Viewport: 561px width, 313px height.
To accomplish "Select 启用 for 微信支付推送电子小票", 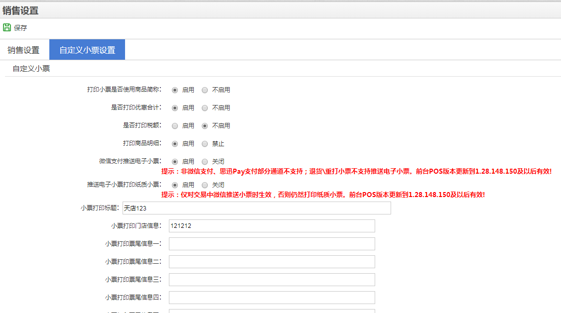I will (174, 162).
